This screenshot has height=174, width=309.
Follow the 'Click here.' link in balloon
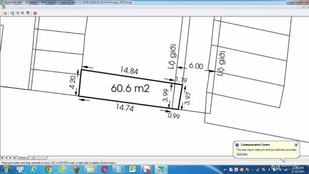click(x=242, y=154)
